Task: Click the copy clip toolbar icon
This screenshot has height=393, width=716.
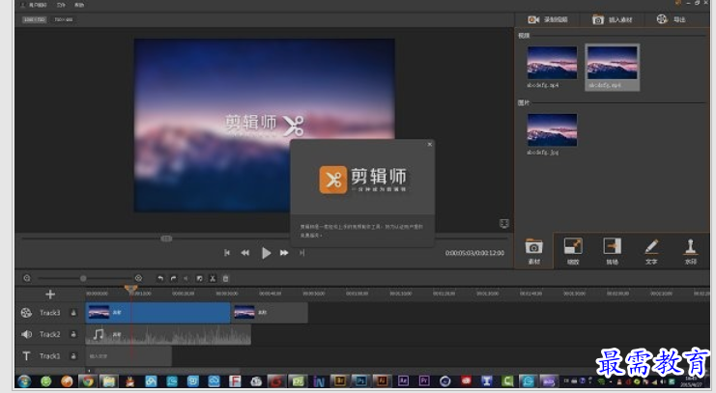Action: pos(200,278)
